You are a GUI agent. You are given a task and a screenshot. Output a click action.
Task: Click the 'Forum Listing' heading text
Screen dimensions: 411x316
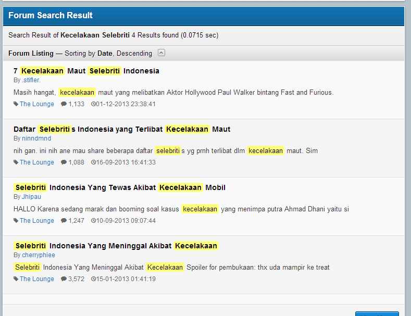pyautogui.click(x=31, y=54)
